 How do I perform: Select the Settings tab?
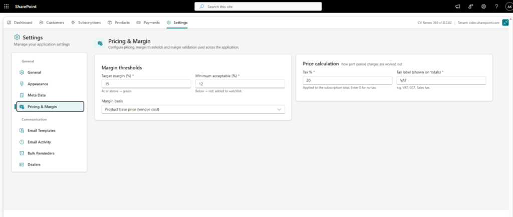(x=177, y=22)
